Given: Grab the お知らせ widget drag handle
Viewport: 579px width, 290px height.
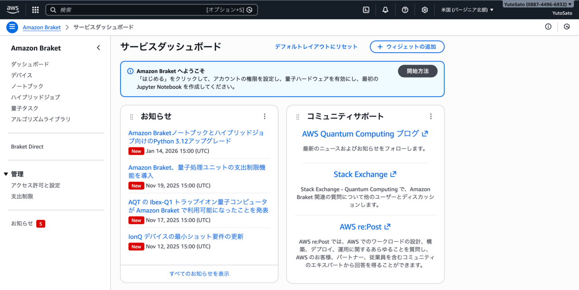Looking at the screenshot, I should pyautogui.click(x=132, y=117).
